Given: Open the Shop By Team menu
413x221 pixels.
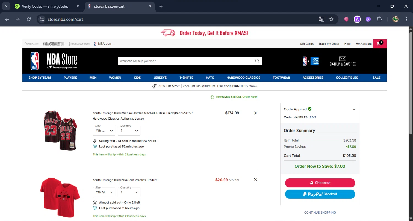Looking at the screenshot, I should click(x=40, y=78).
